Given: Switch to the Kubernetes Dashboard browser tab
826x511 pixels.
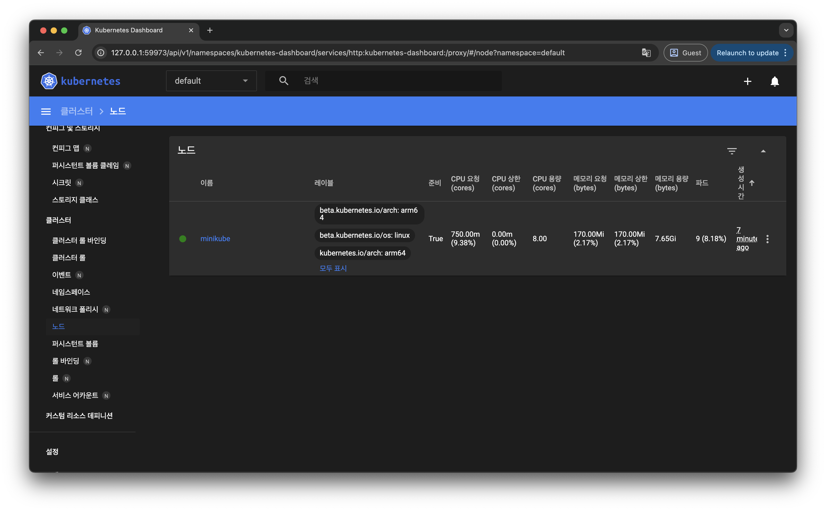Looking at the screenshot, I should pos(129,30).
